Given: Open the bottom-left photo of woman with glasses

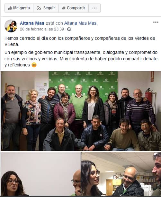Looking at the screenshot, I should [x=40, y=174].
